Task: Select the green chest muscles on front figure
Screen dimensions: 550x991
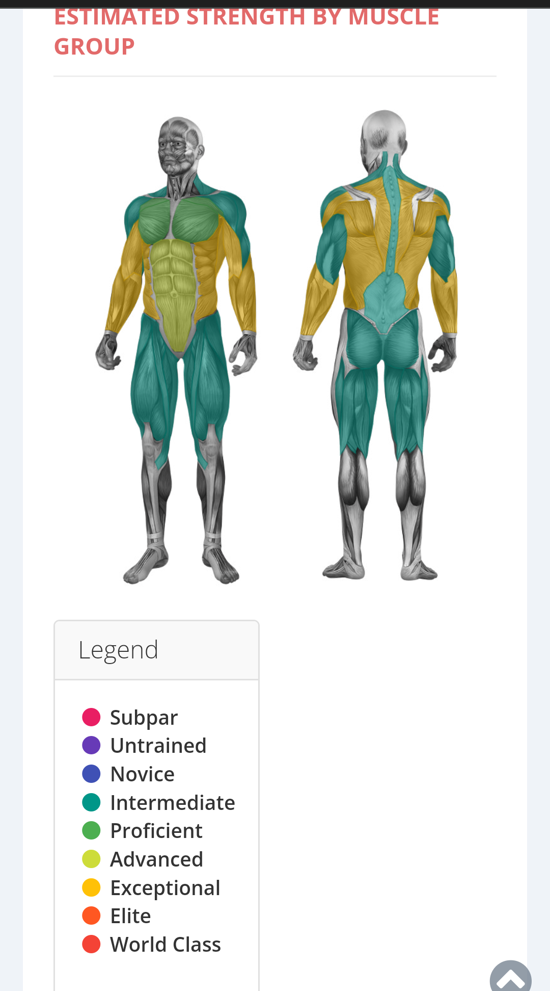Action: coord(178,219)
